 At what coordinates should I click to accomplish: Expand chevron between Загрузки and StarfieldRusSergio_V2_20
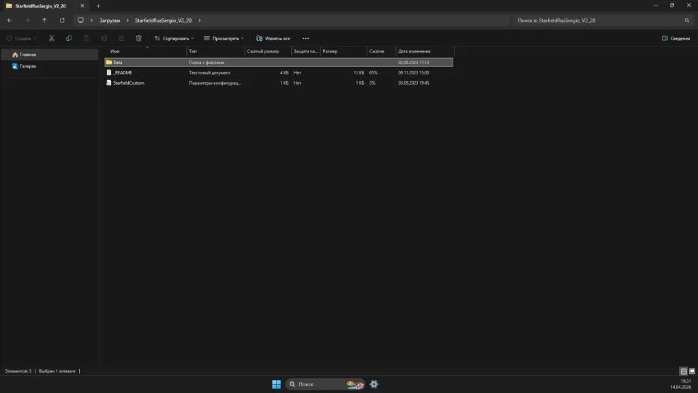point(127,20)
